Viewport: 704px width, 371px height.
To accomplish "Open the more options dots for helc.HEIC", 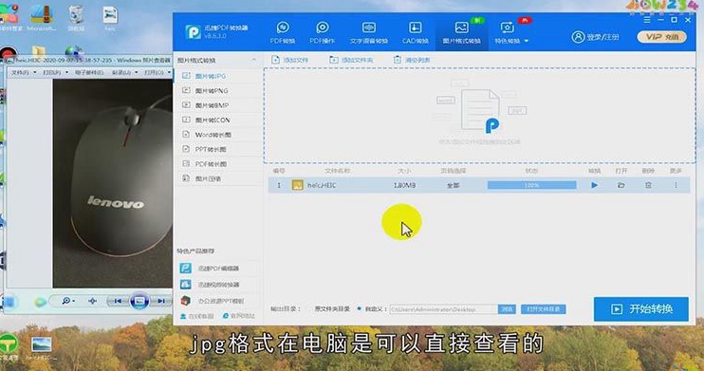I will 676,185.
